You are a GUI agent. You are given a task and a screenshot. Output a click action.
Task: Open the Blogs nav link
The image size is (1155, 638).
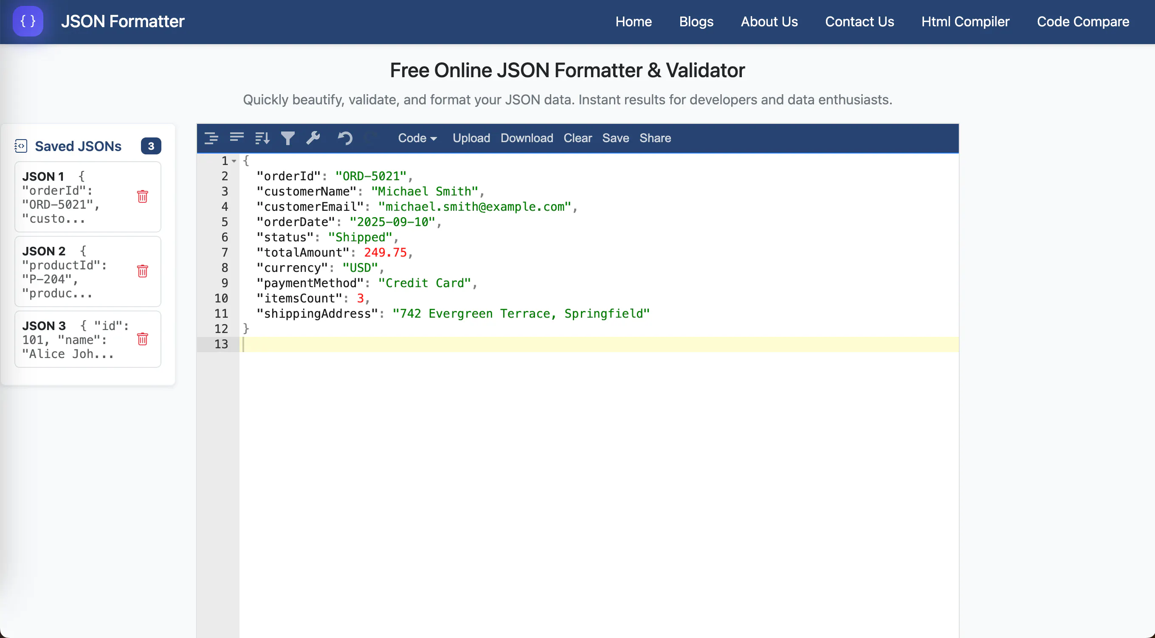tap(696, 22)
